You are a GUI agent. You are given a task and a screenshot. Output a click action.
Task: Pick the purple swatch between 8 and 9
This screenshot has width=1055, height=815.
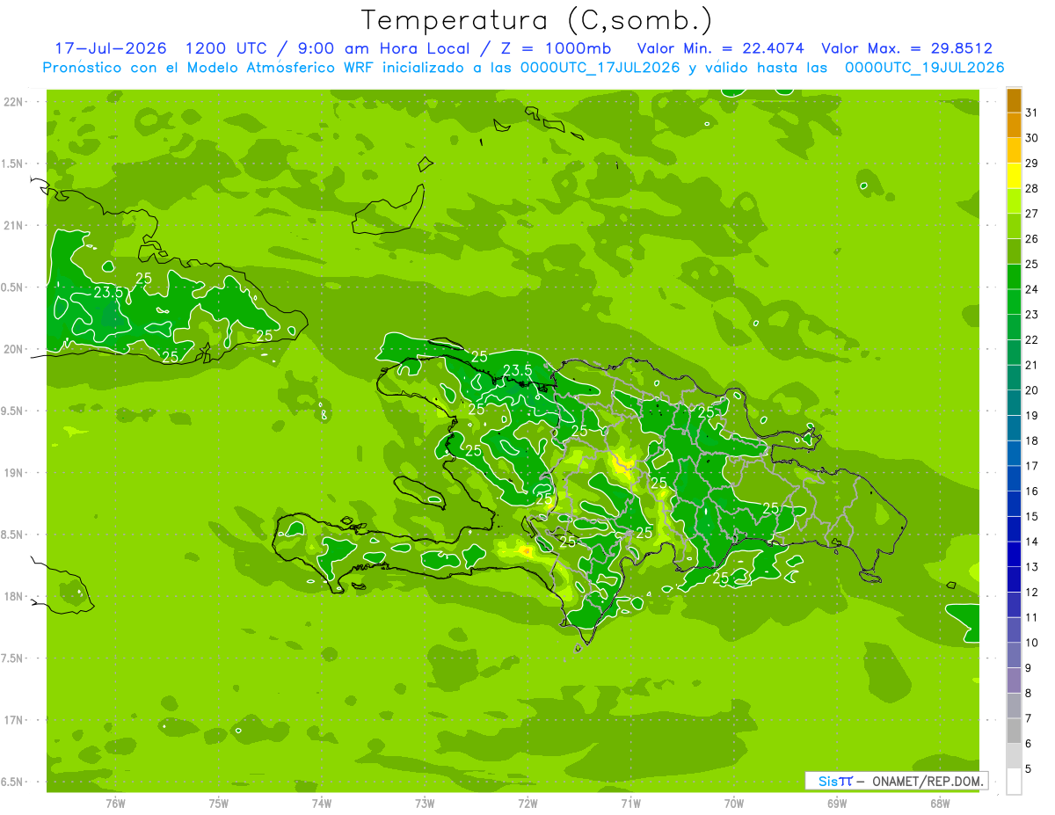click(1014, 681)
